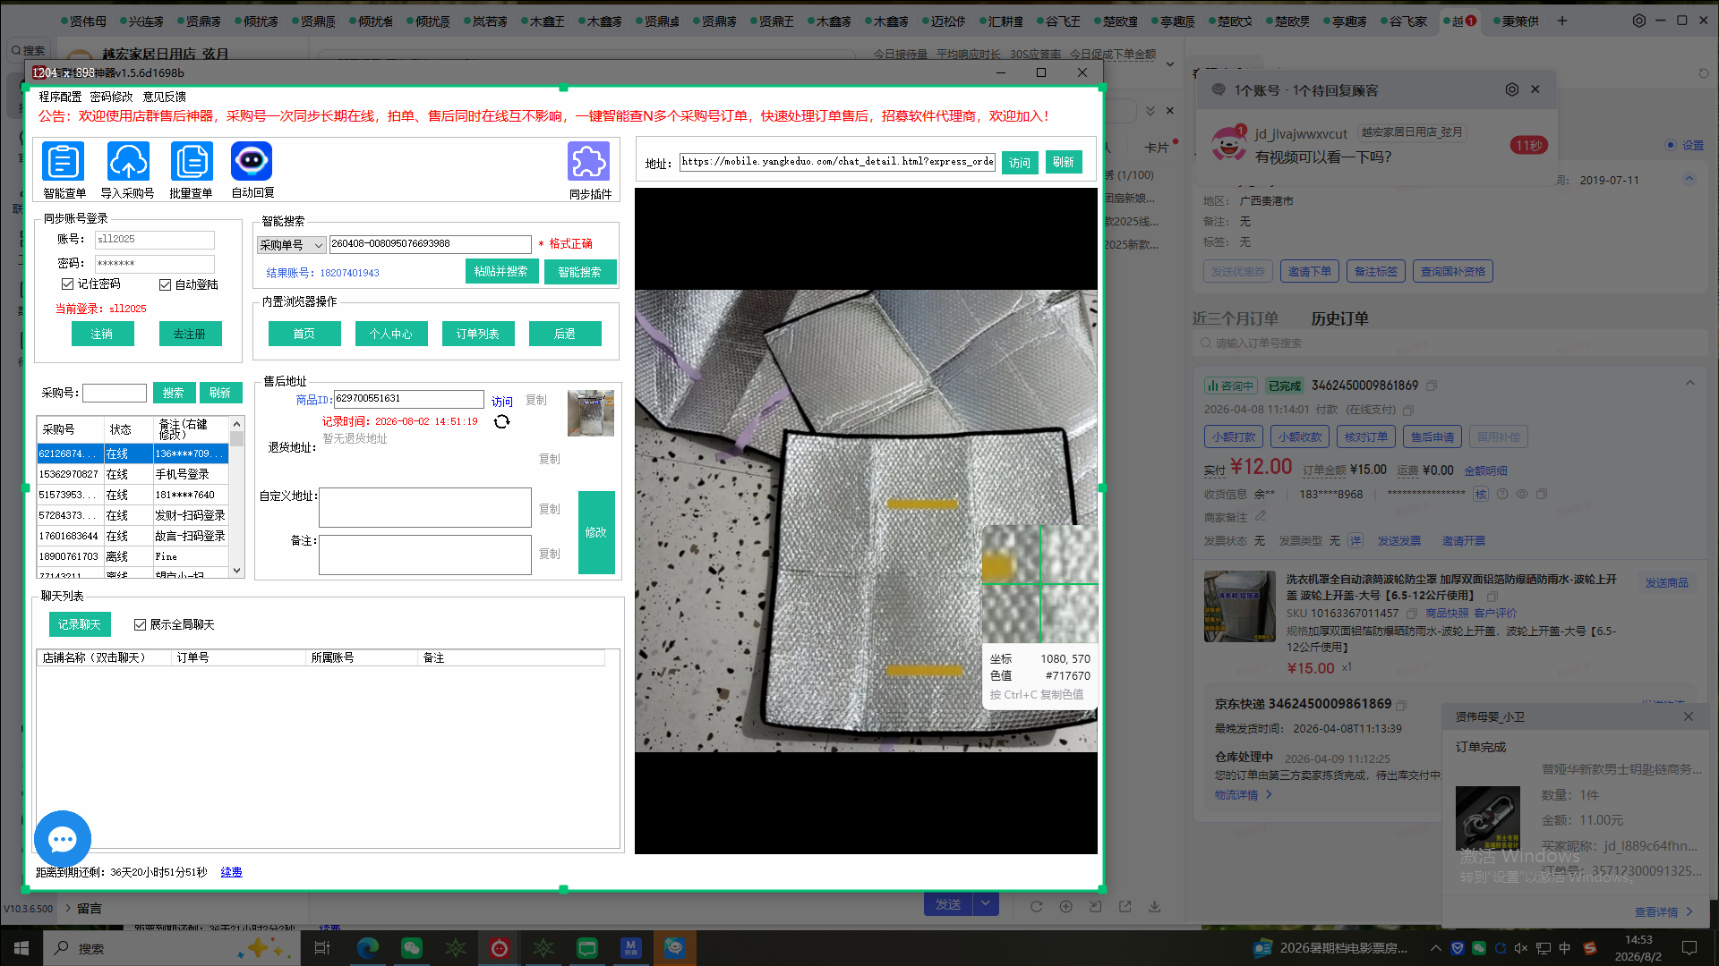Select the 15362970827 row in 采购号 list
The image size is (1719, 966).
[133, 474]
